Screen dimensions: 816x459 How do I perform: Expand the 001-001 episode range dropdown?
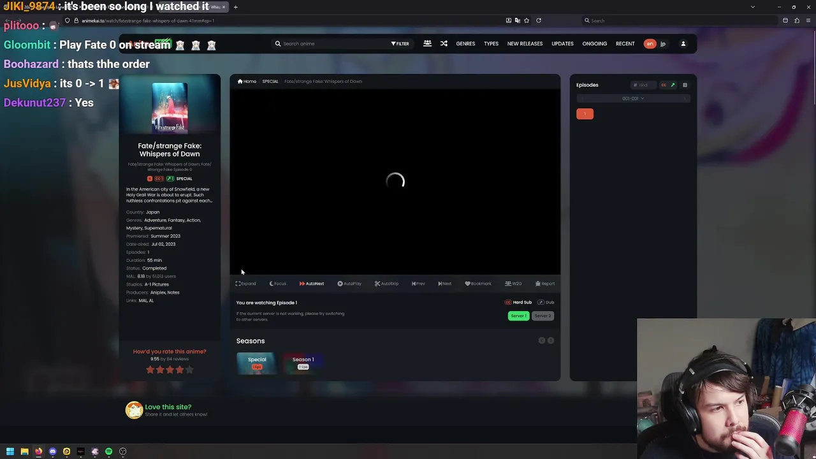click(633, 98)
